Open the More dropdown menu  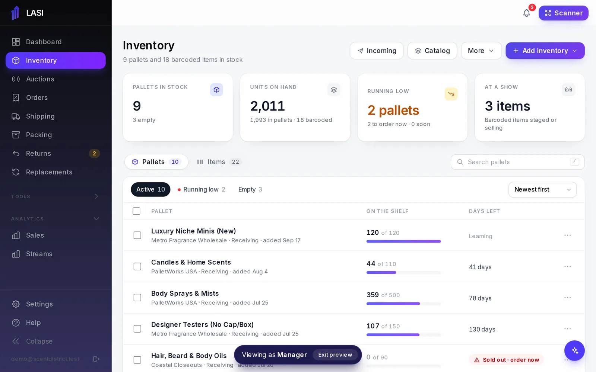tap(481, 51)
